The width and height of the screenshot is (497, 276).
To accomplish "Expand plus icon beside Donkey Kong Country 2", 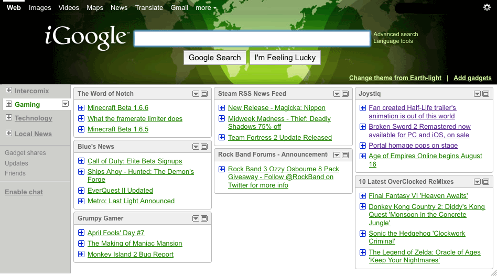I will point(363,206).
